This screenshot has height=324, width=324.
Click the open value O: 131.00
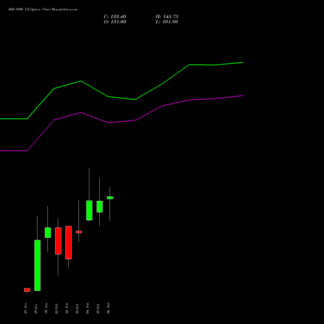(x=115, y=22)
